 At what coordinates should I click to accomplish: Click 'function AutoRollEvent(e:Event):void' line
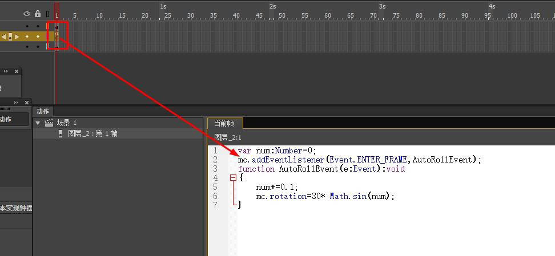[x=321, y=169]
